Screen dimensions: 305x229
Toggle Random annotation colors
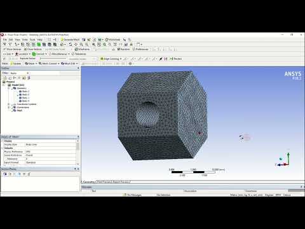[x=123, y=49]
